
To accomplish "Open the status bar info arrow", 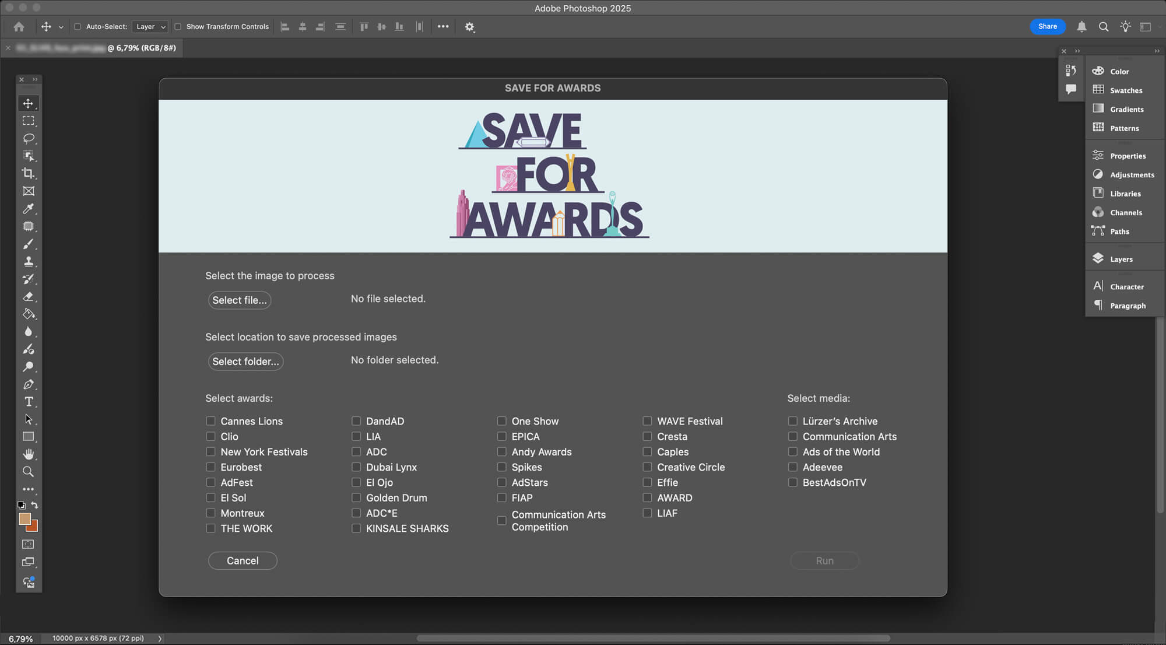I will 160,639.
